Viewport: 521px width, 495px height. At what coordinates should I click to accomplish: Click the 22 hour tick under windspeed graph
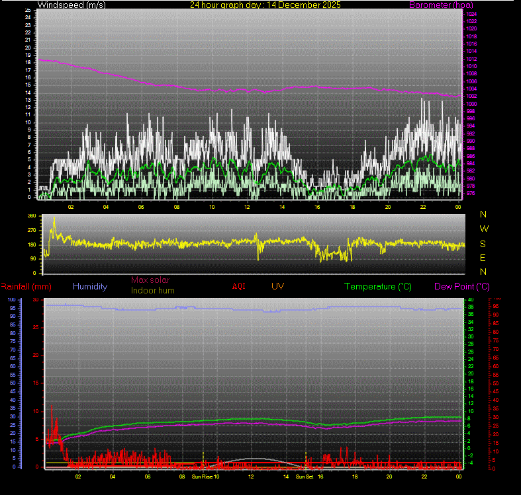(422, 207)
